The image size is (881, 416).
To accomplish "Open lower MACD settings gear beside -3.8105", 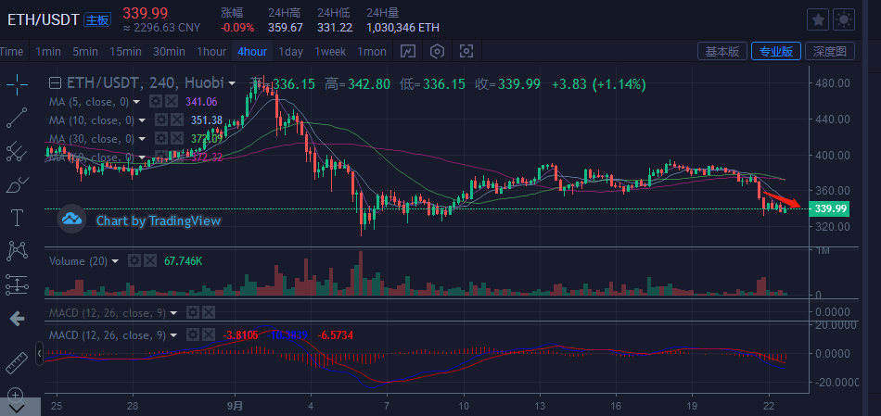I will point(193,335).
